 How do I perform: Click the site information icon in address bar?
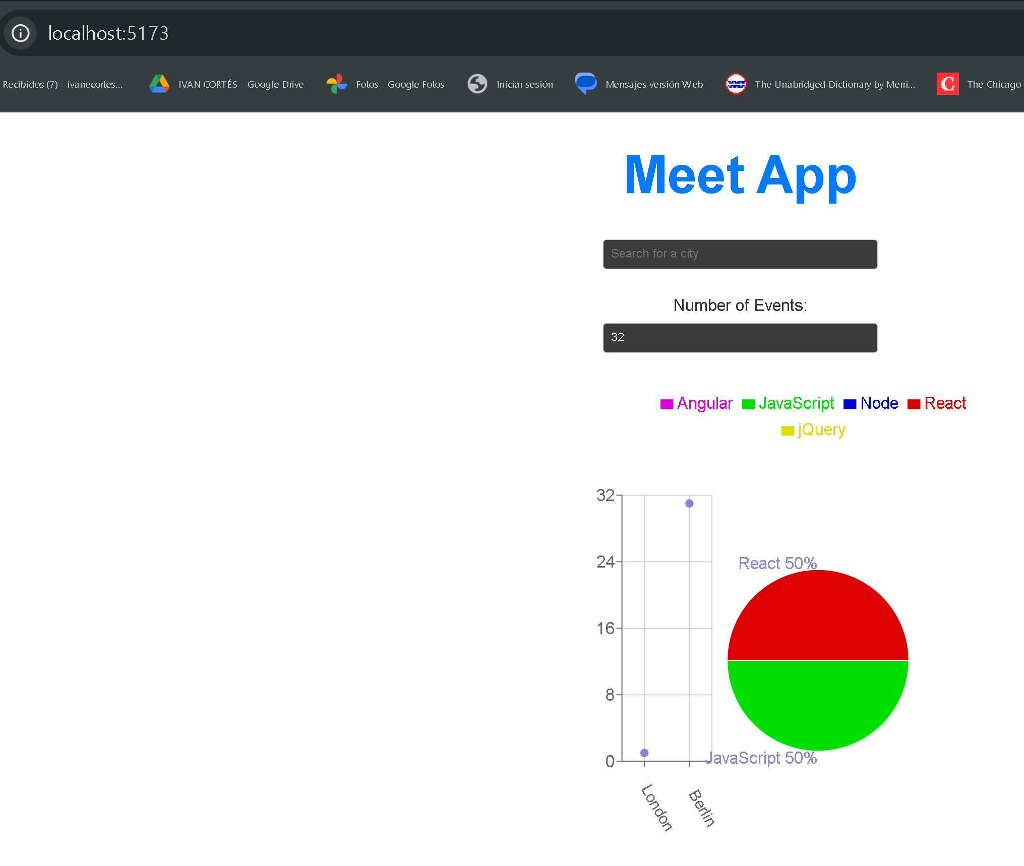(20, 33)
